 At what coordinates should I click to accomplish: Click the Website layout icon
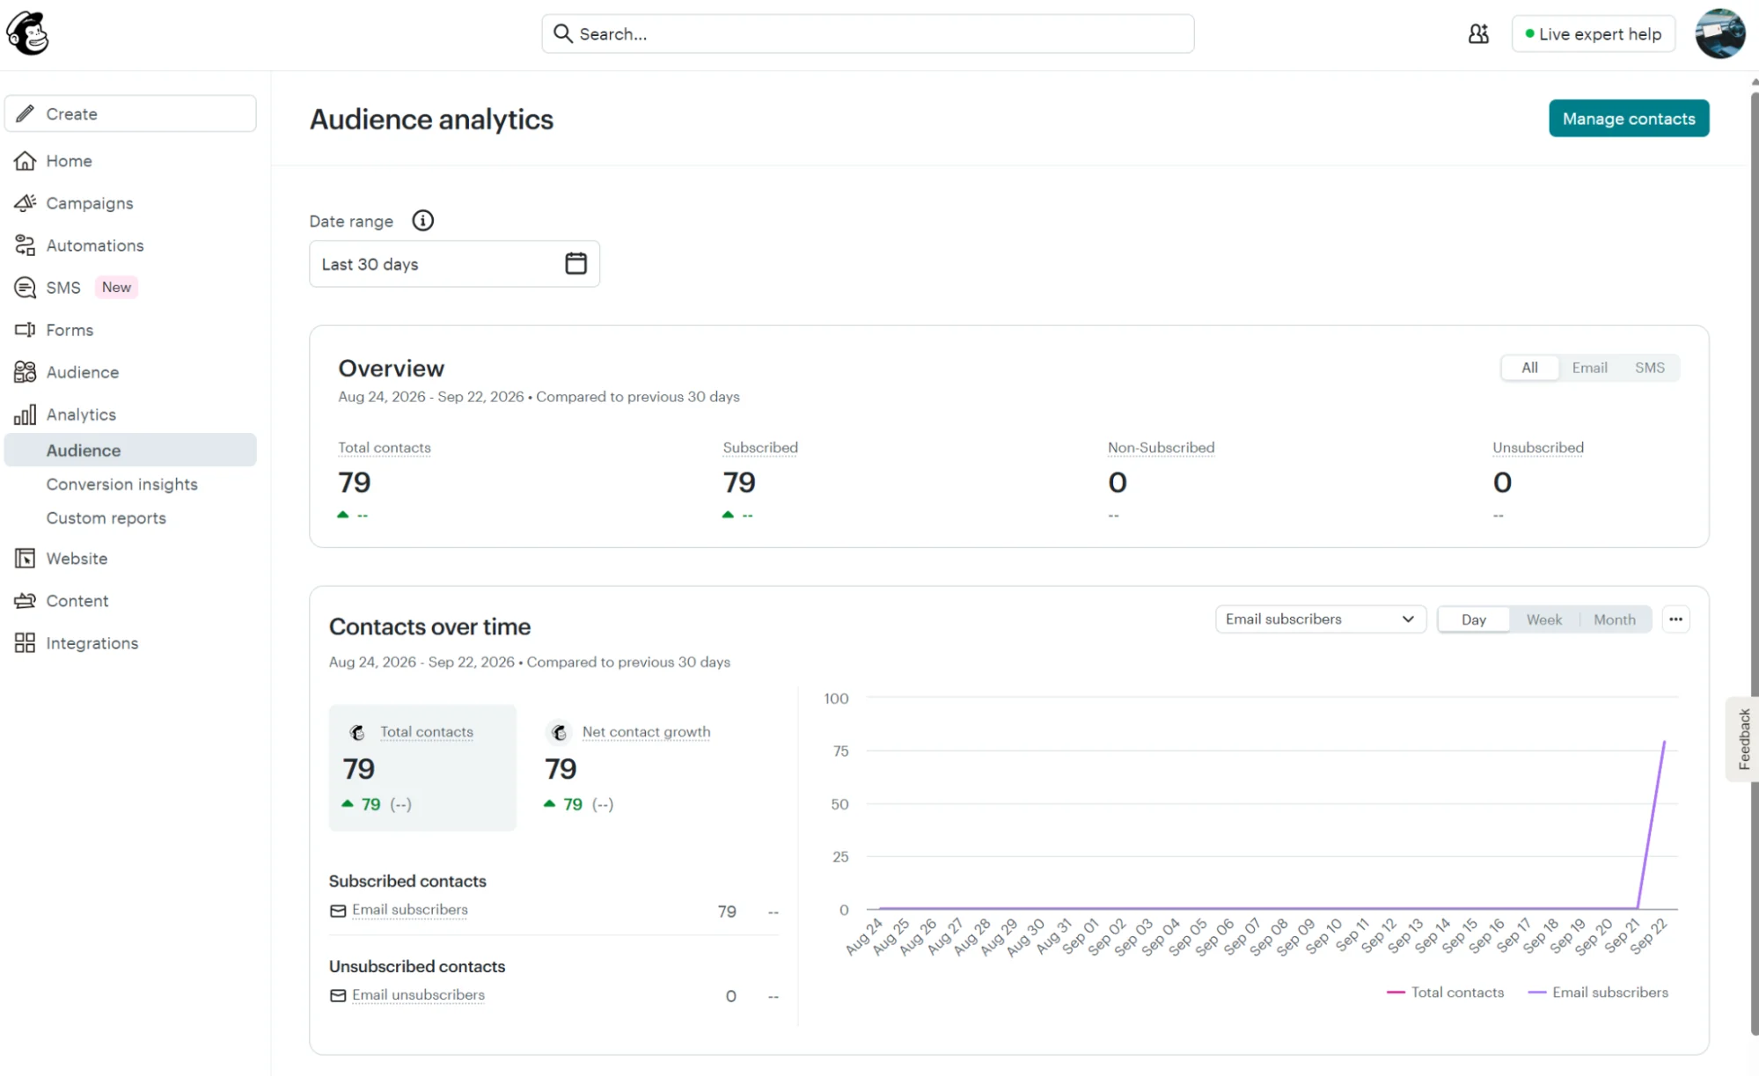26,559
